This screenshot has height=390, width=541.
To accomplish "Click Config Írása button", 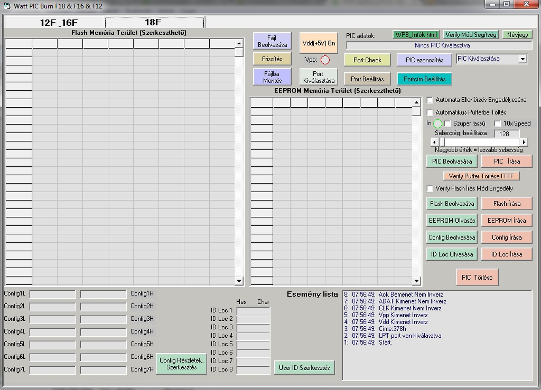I will 507,237.
